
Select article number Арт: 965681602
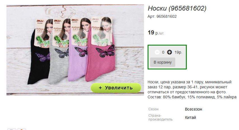pyautogui.click(x=162, y=16)
